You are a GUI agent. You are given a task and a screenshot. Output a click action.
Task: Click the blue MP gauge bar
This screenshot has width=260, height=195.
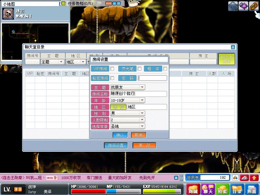(123, 191)
